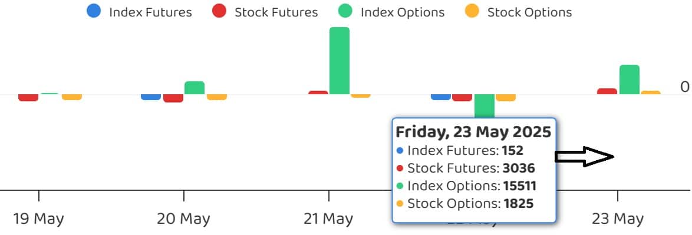Click the red Stock Futures legend circle

click(219, 11)
